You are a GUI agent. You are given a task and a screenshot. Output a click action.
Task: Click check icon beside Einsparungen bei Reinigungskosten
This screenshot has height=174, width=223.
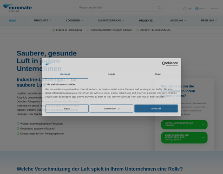coord(18,134)
